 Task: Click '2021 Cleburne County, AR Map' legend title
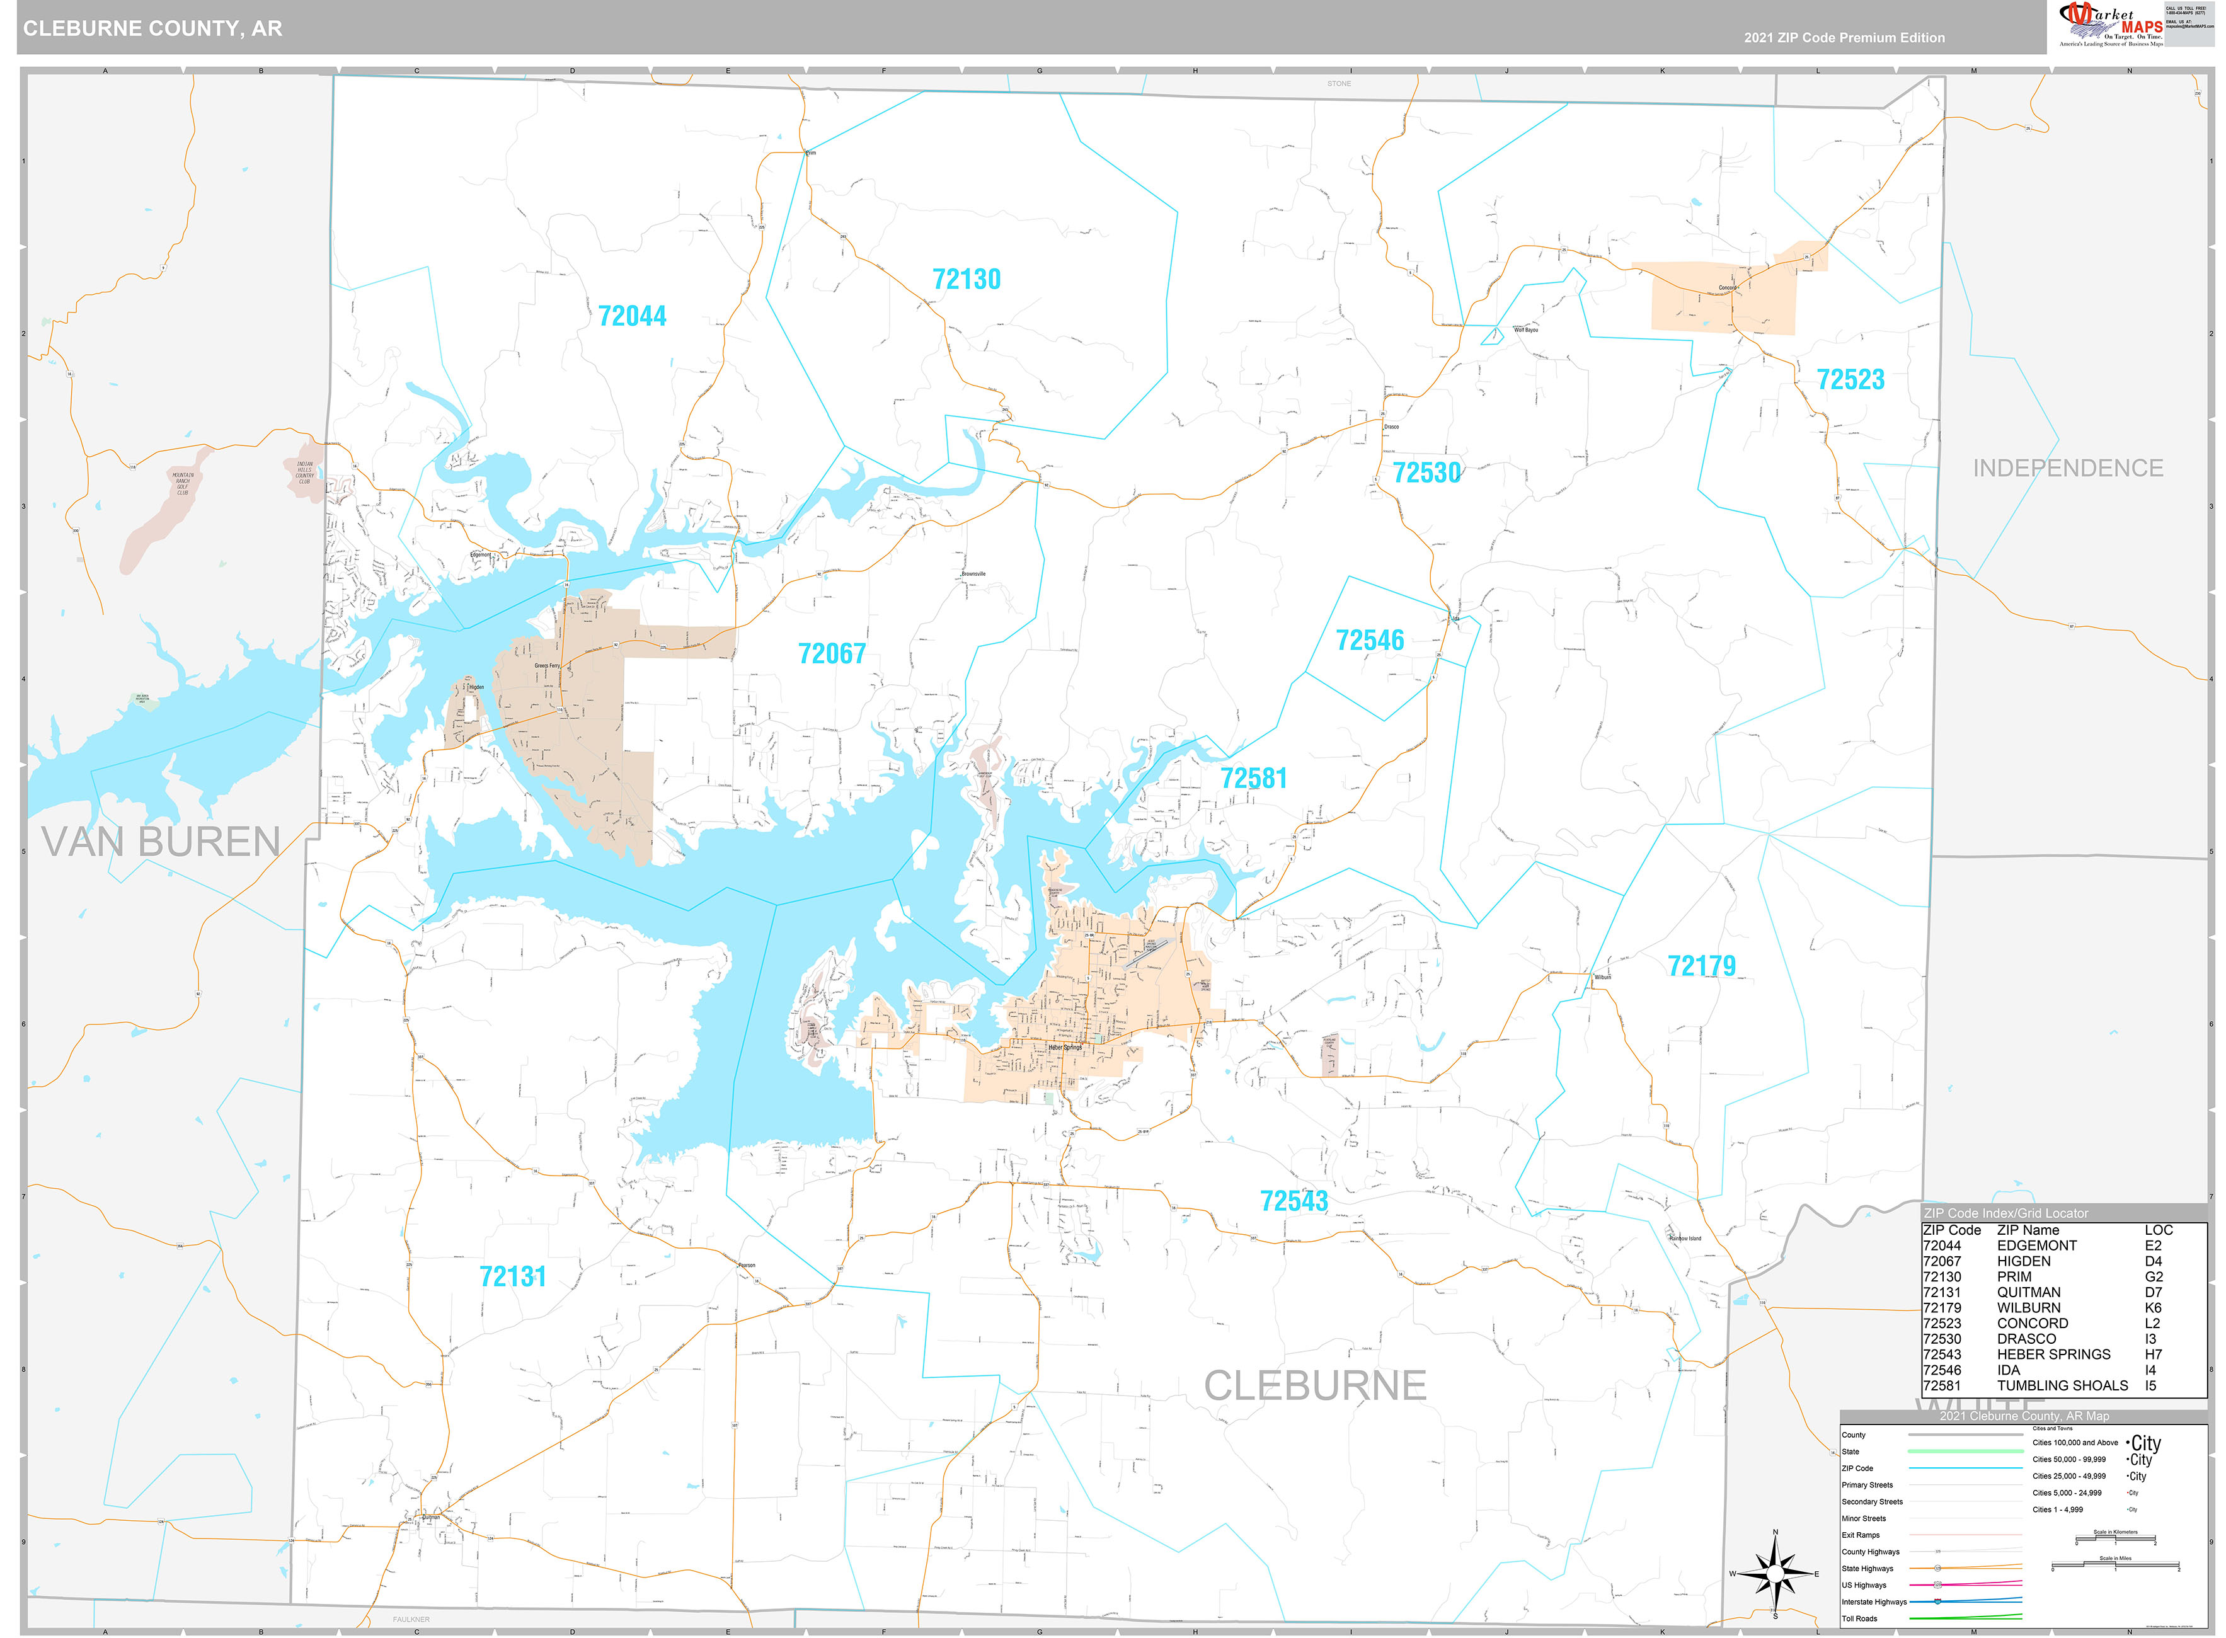click(2025, 1417)
